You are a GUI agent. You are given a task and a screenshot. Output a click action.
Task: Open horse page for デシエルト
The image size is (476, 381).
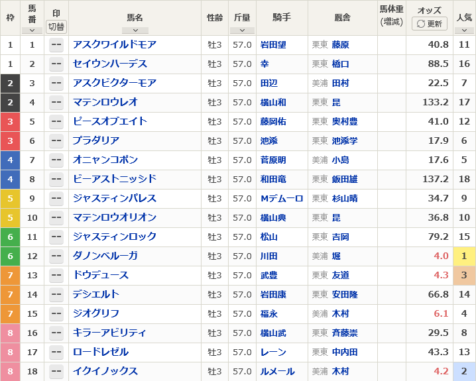96,294
